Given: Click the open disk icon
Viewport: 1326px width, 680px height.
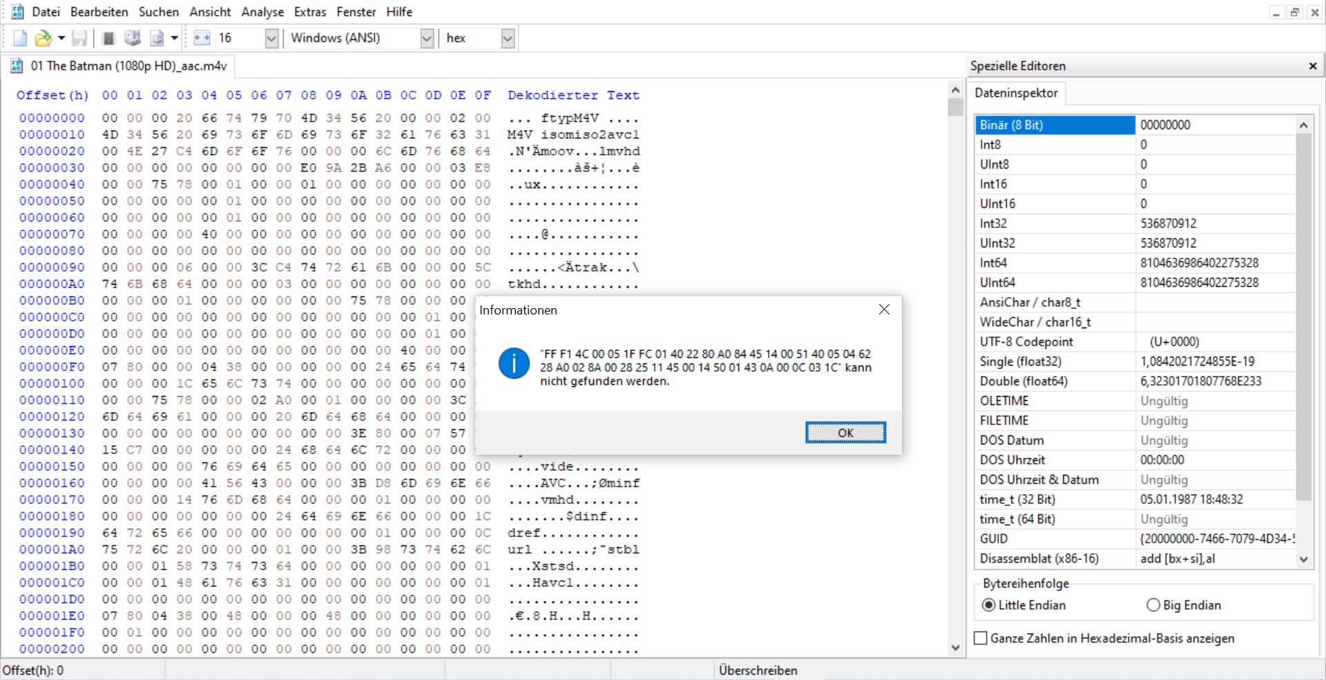Looking at the screenshot, I should [132, 38].
